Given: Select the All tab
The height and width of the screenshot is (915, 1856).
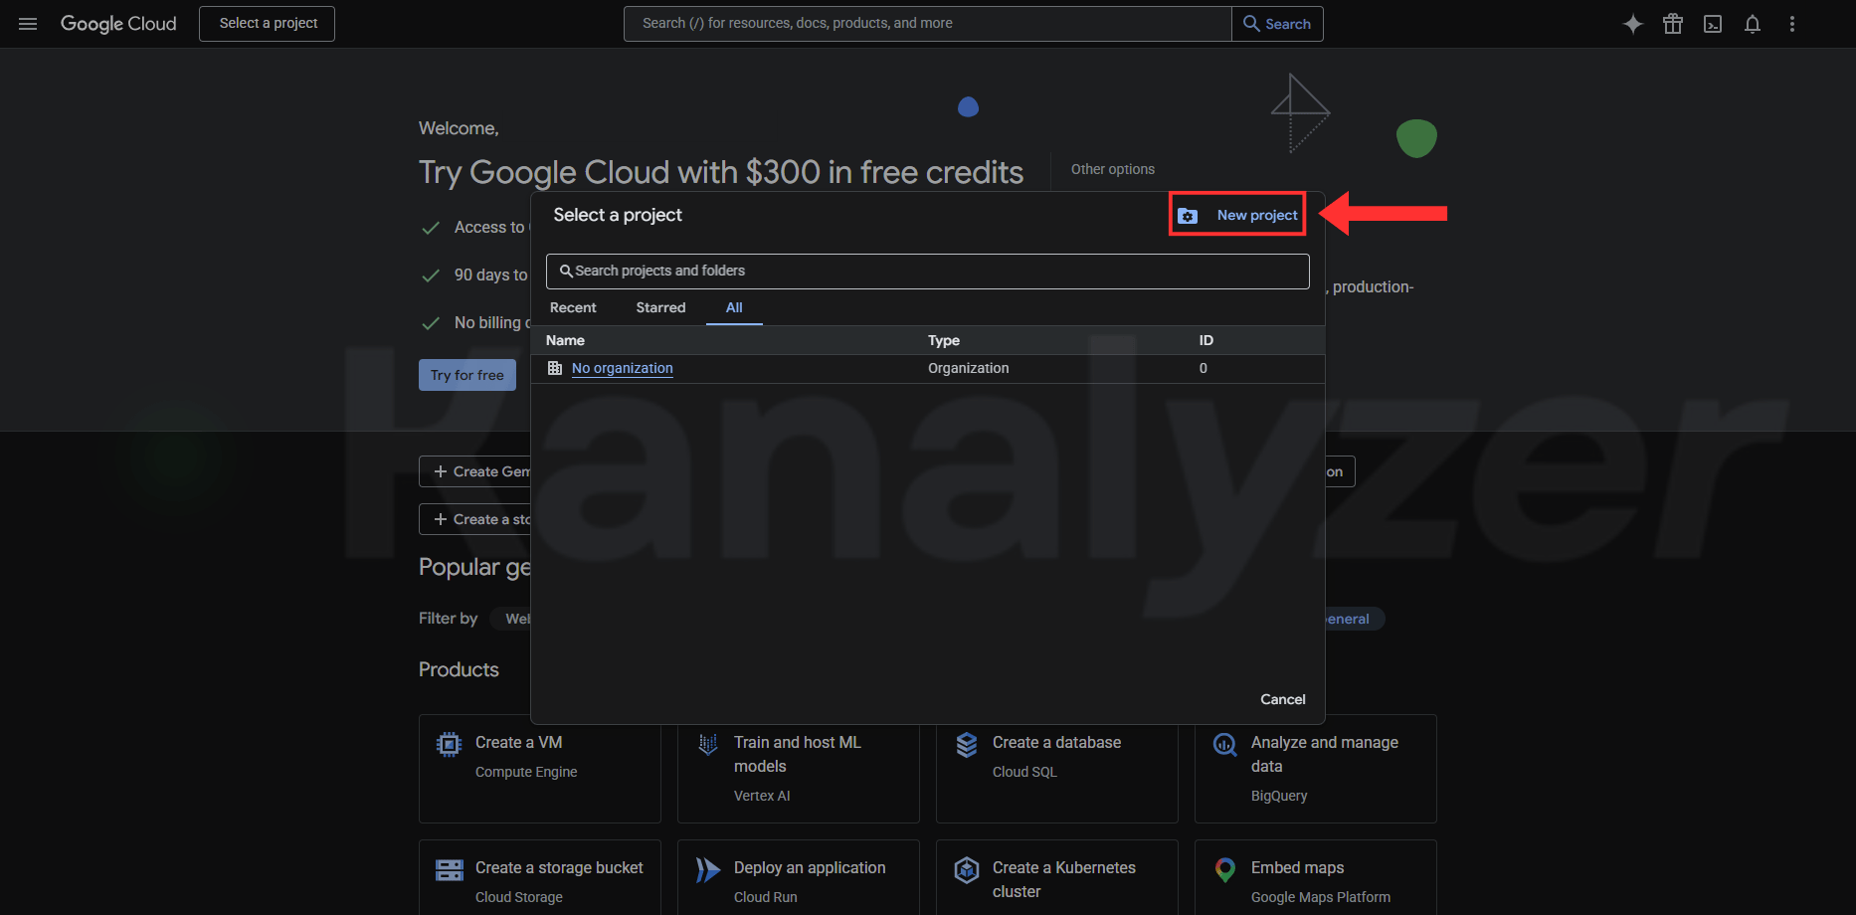Looking at the screenshot, I should pos(734,308).
